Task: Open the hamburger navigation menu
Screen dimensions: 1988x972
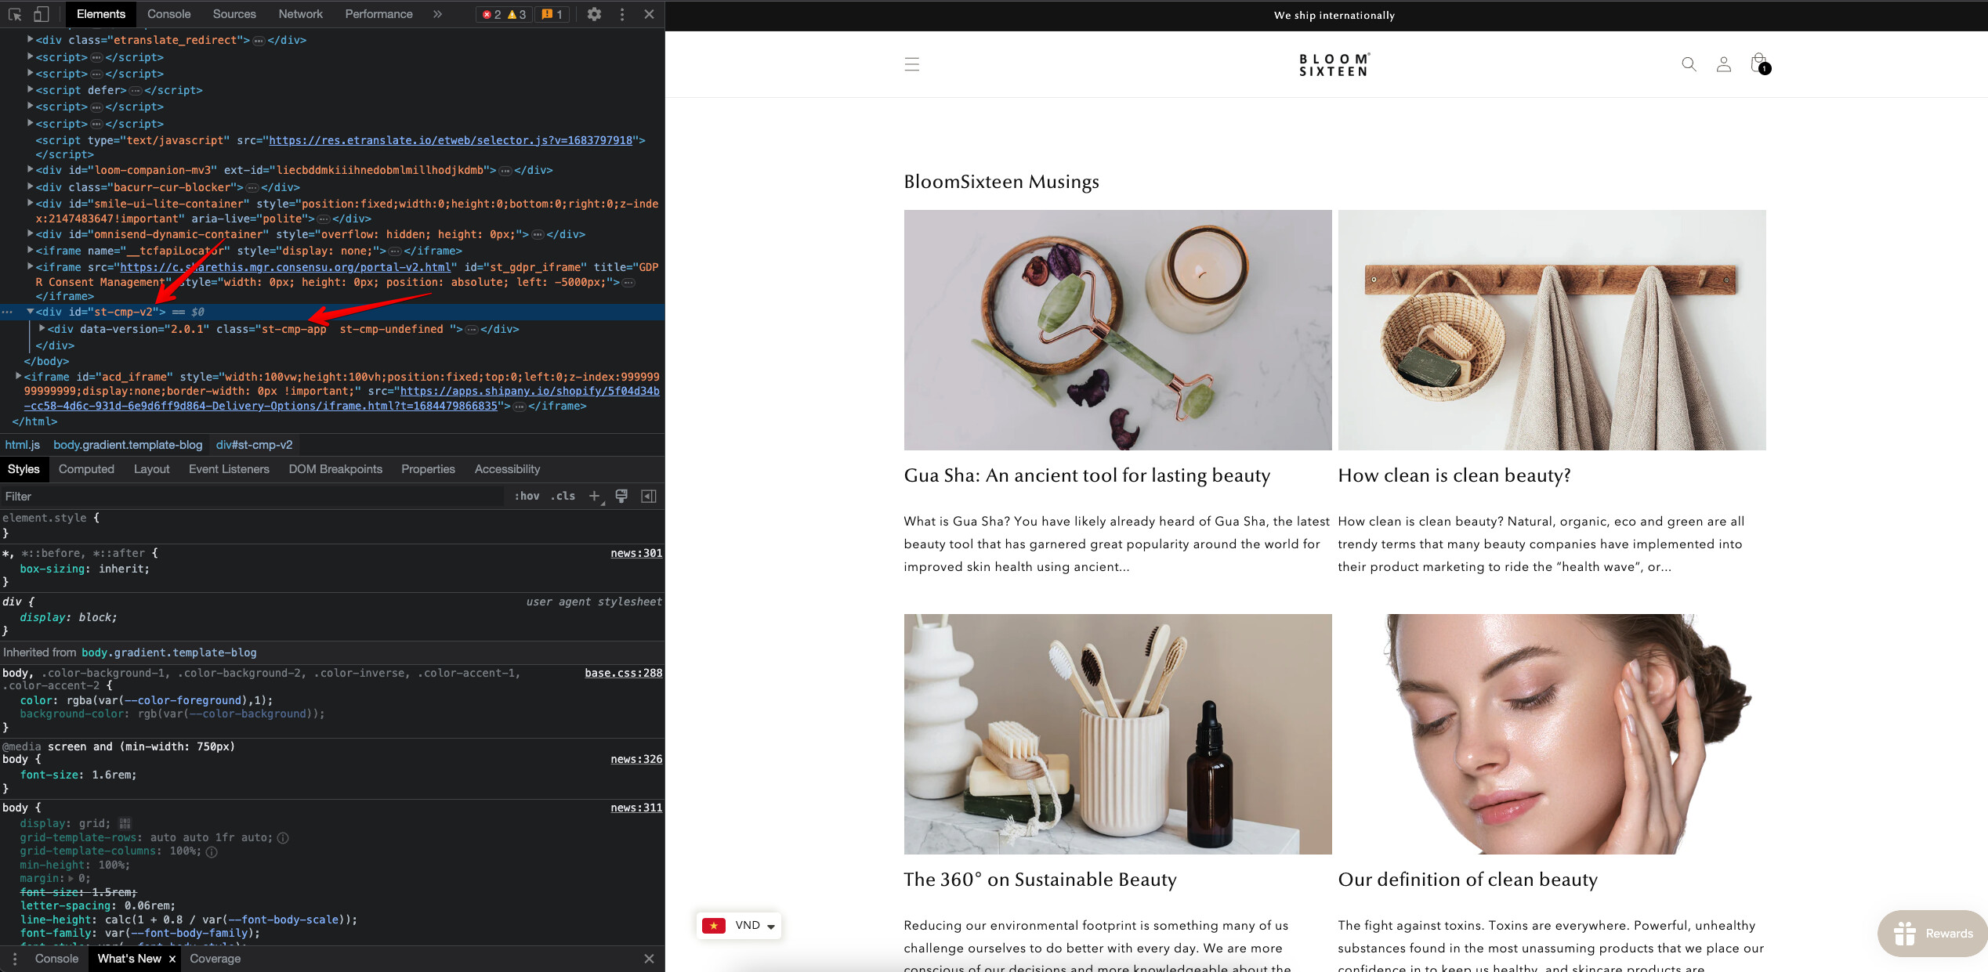Action: tap(911, 64)
